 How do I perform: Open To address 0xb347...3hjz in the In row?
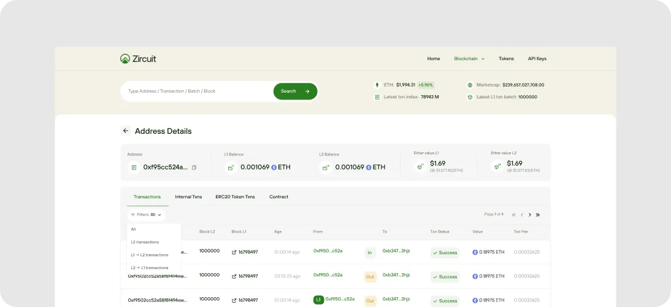[396, 251]
